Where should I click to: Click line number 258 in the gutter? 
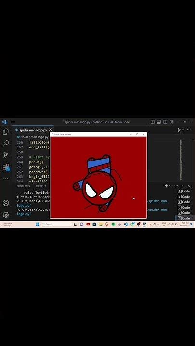tap(20, 152)
